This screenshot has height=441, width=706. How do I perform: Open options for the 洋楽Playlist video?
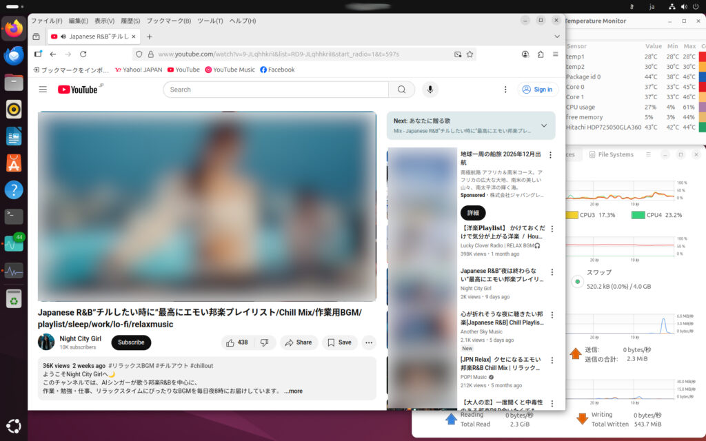click(552, 229)
